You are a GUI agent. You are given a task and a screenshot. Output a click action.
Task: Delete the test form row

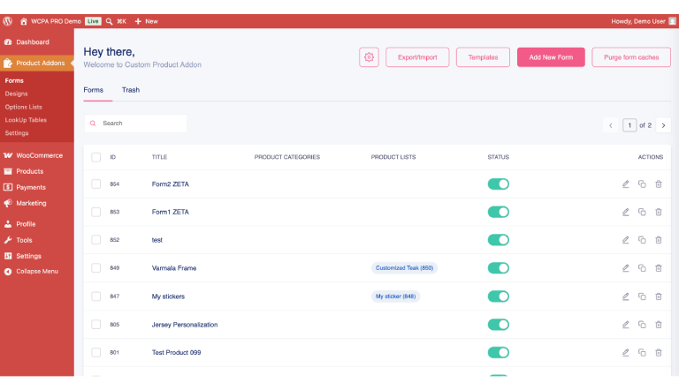658,240
